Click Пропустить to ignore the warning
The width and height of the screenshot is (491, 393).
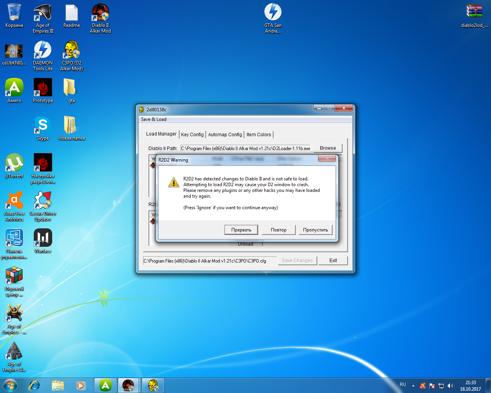coord(316,230)
